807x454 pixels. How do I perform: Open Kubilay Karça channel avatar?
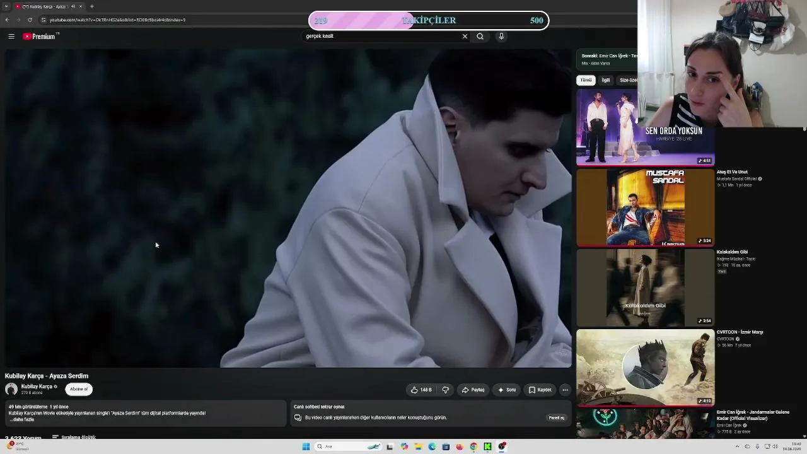[x=11, y=389]
